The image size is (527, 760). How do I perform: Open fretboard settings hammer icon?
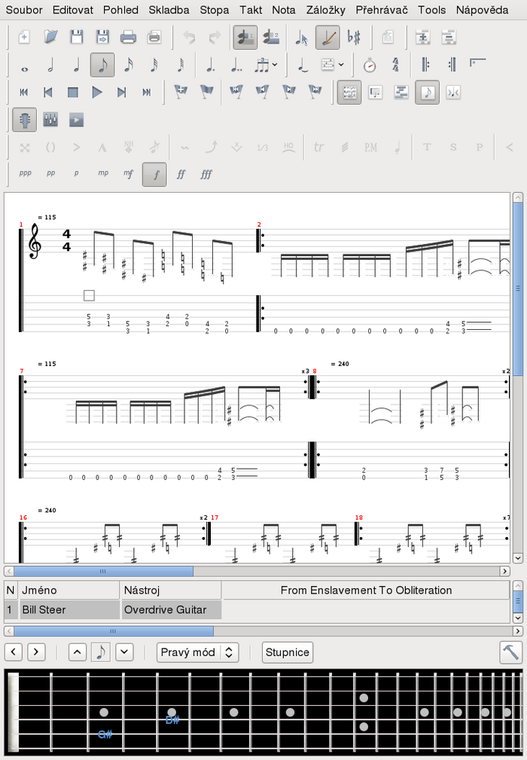(x=510, y=652)
